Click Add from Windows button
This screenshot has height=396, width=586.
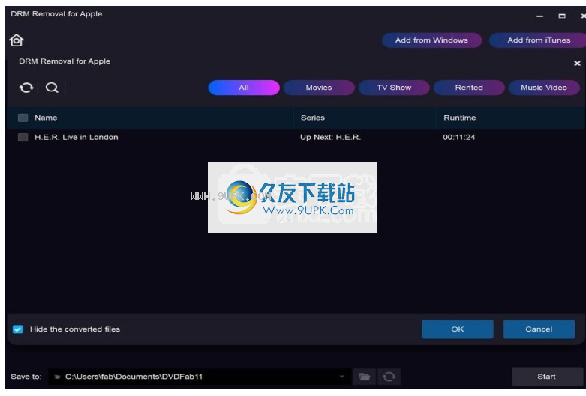click(x=431, y=40)
